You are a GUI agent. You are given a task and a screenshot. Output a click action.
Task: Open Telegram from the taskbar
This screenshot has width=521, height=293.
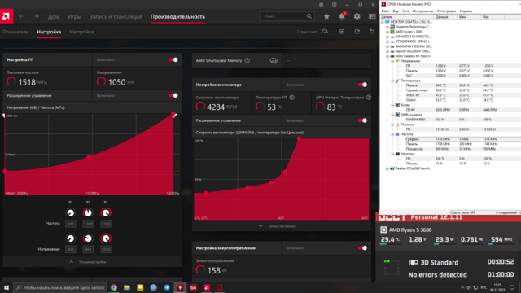pyautogui.click(x=167, y=287)
